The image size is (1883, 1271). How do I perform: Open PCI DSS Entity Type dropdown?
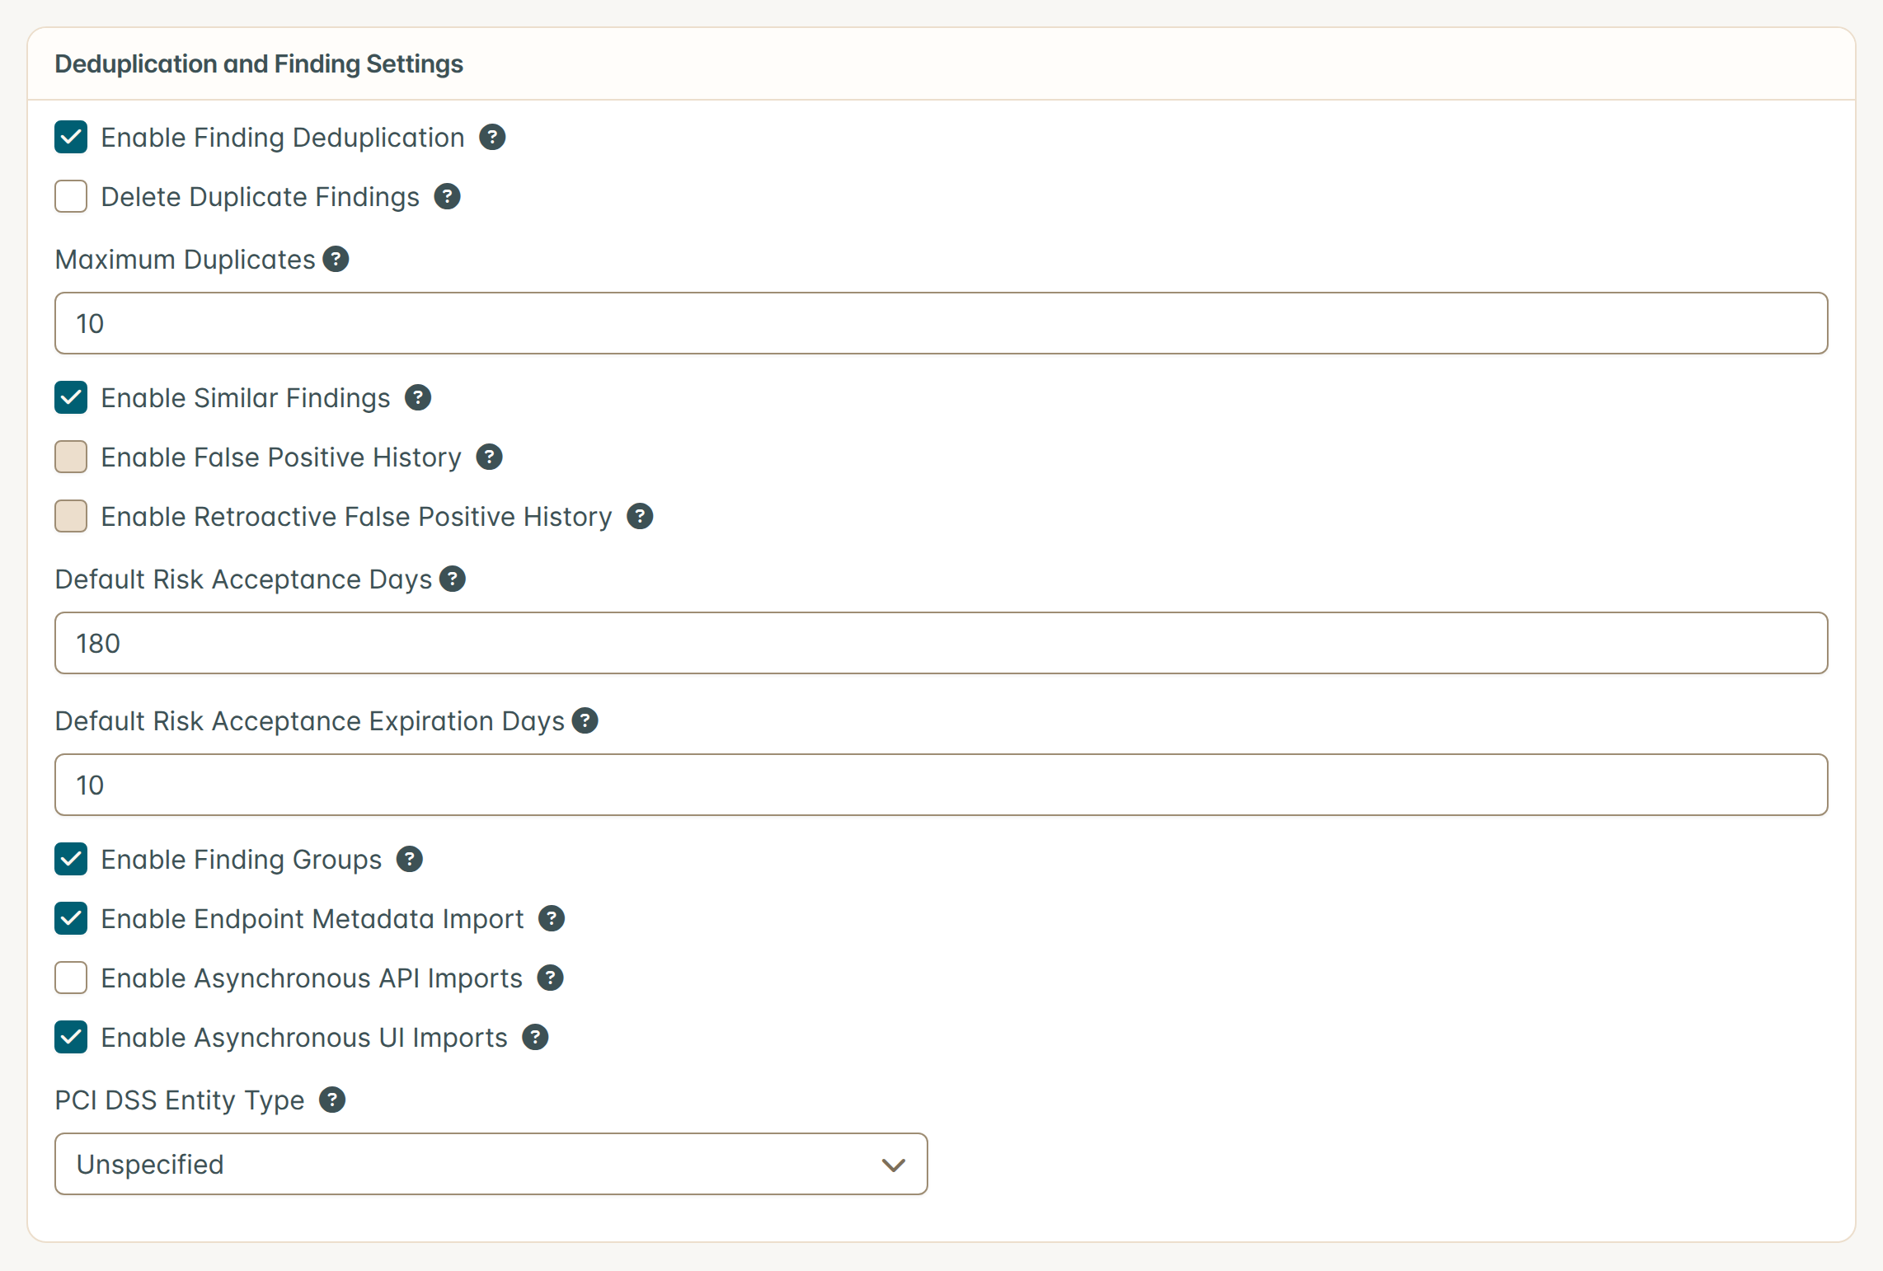(491, 1164)
